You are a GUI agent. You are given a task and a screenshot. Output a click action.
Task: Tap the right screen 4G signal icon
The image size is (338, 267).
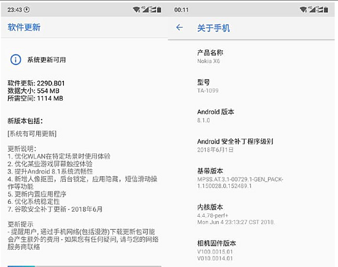pos(312,9)
